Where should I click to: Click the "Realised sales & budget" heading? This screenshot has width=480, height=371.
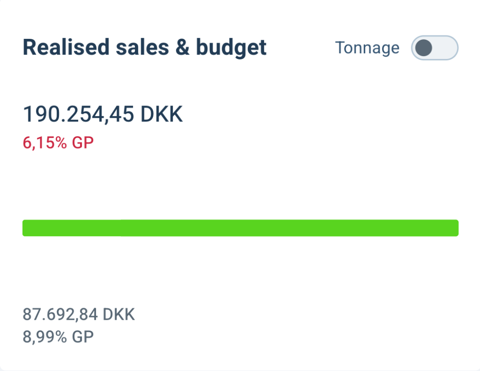pyautogui.click(x=144, y=48)
